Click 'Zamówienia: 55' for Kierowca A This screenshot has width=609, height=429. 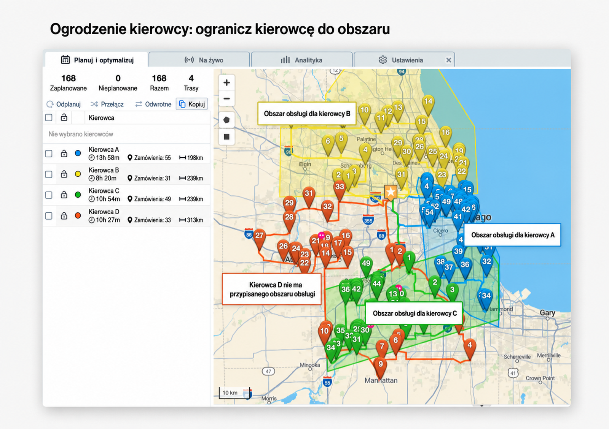click(149, 158)
